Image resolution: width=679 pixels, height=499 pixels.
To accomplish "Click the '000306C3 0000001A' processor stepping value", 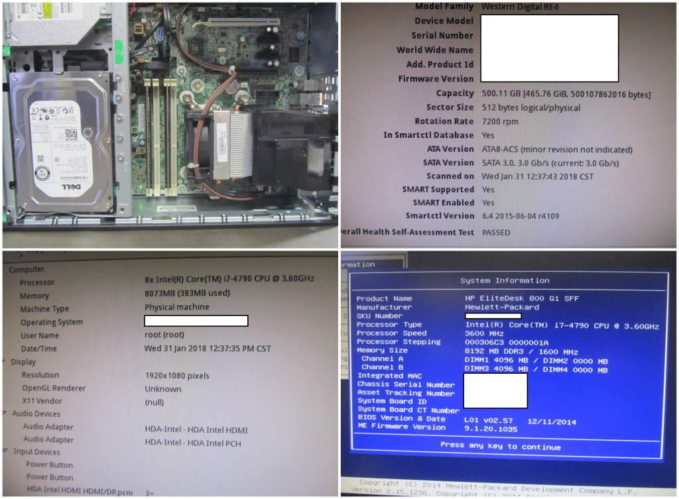I will 506,343.
